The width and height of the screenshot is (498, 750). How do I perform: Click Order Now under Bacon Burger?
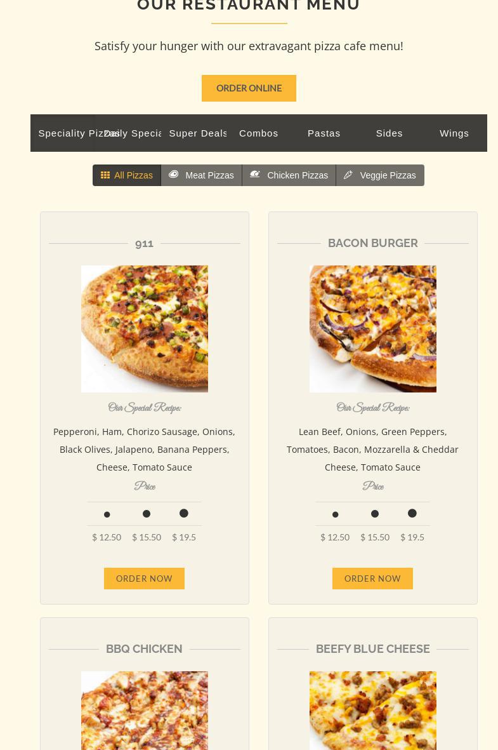(373, 579)
